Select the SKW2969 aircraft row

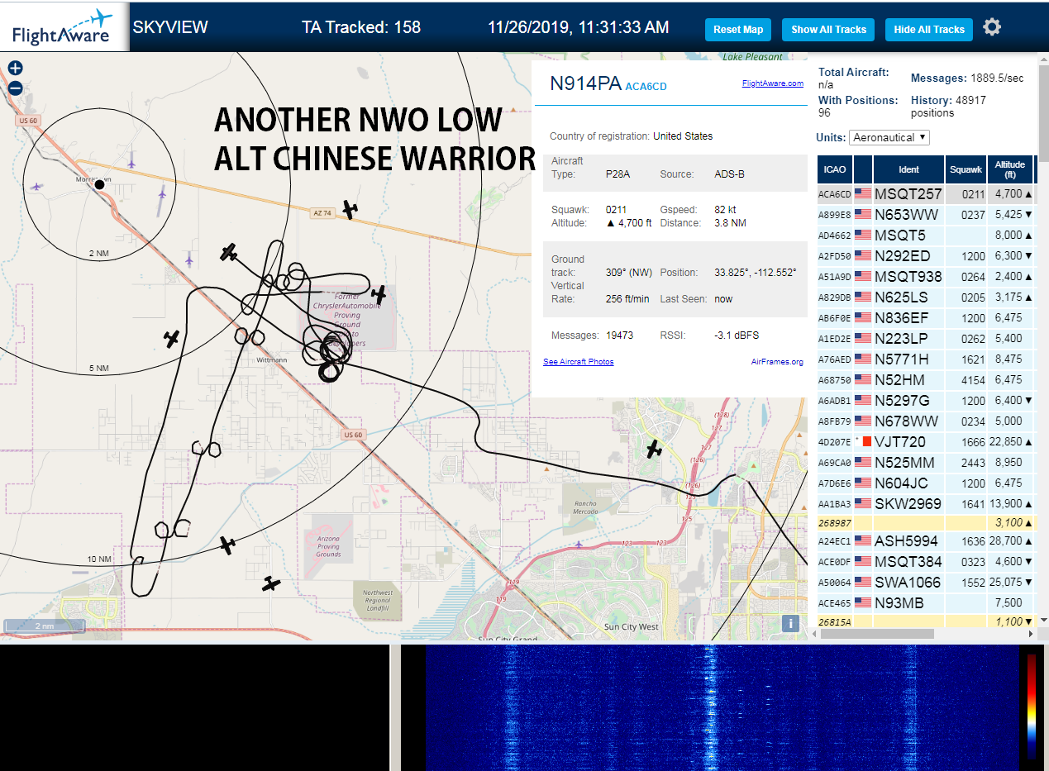point(925,504)
